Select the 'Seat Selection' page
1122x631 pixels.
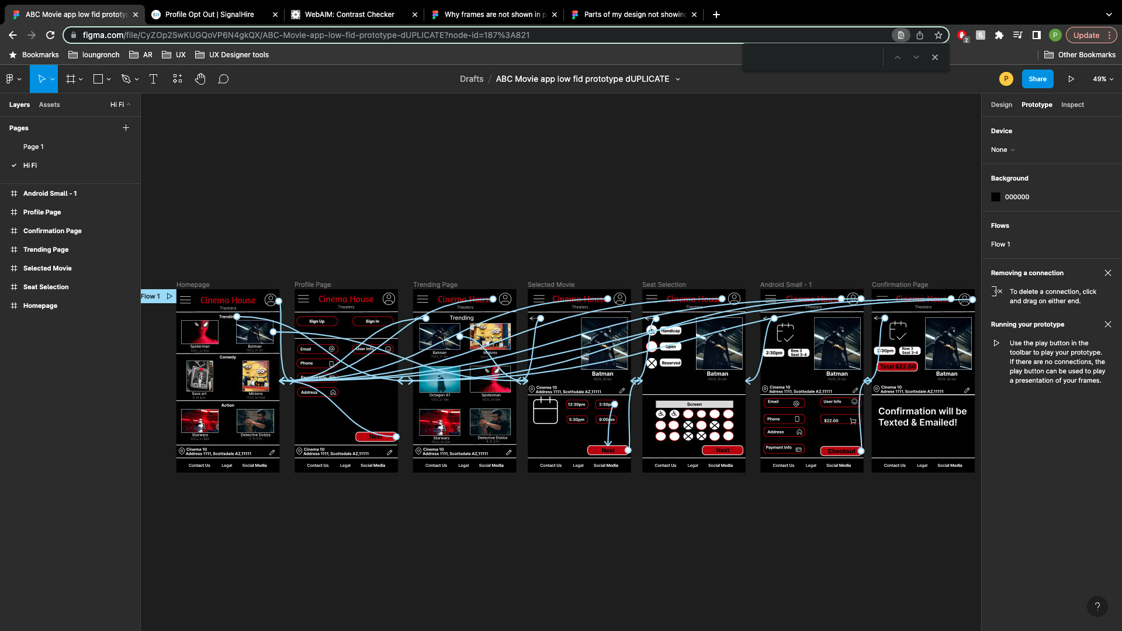coord(46,287)
